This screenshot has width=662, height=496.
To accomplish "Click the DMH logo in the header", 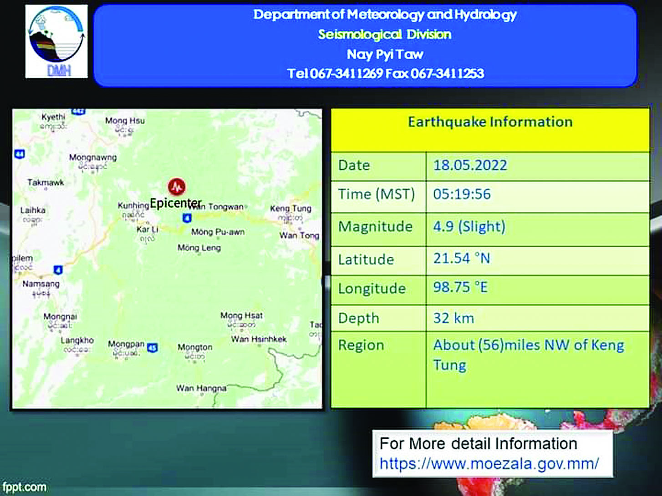I will click(x=56, y=41).
